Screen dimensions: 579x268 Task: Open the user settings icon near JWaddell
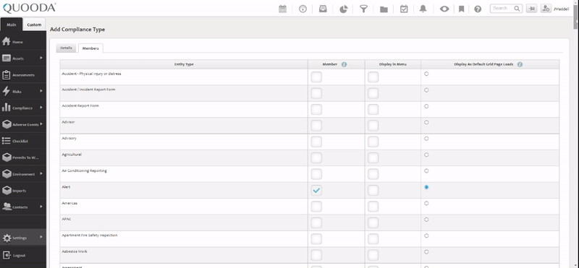[x=546, y=9]
